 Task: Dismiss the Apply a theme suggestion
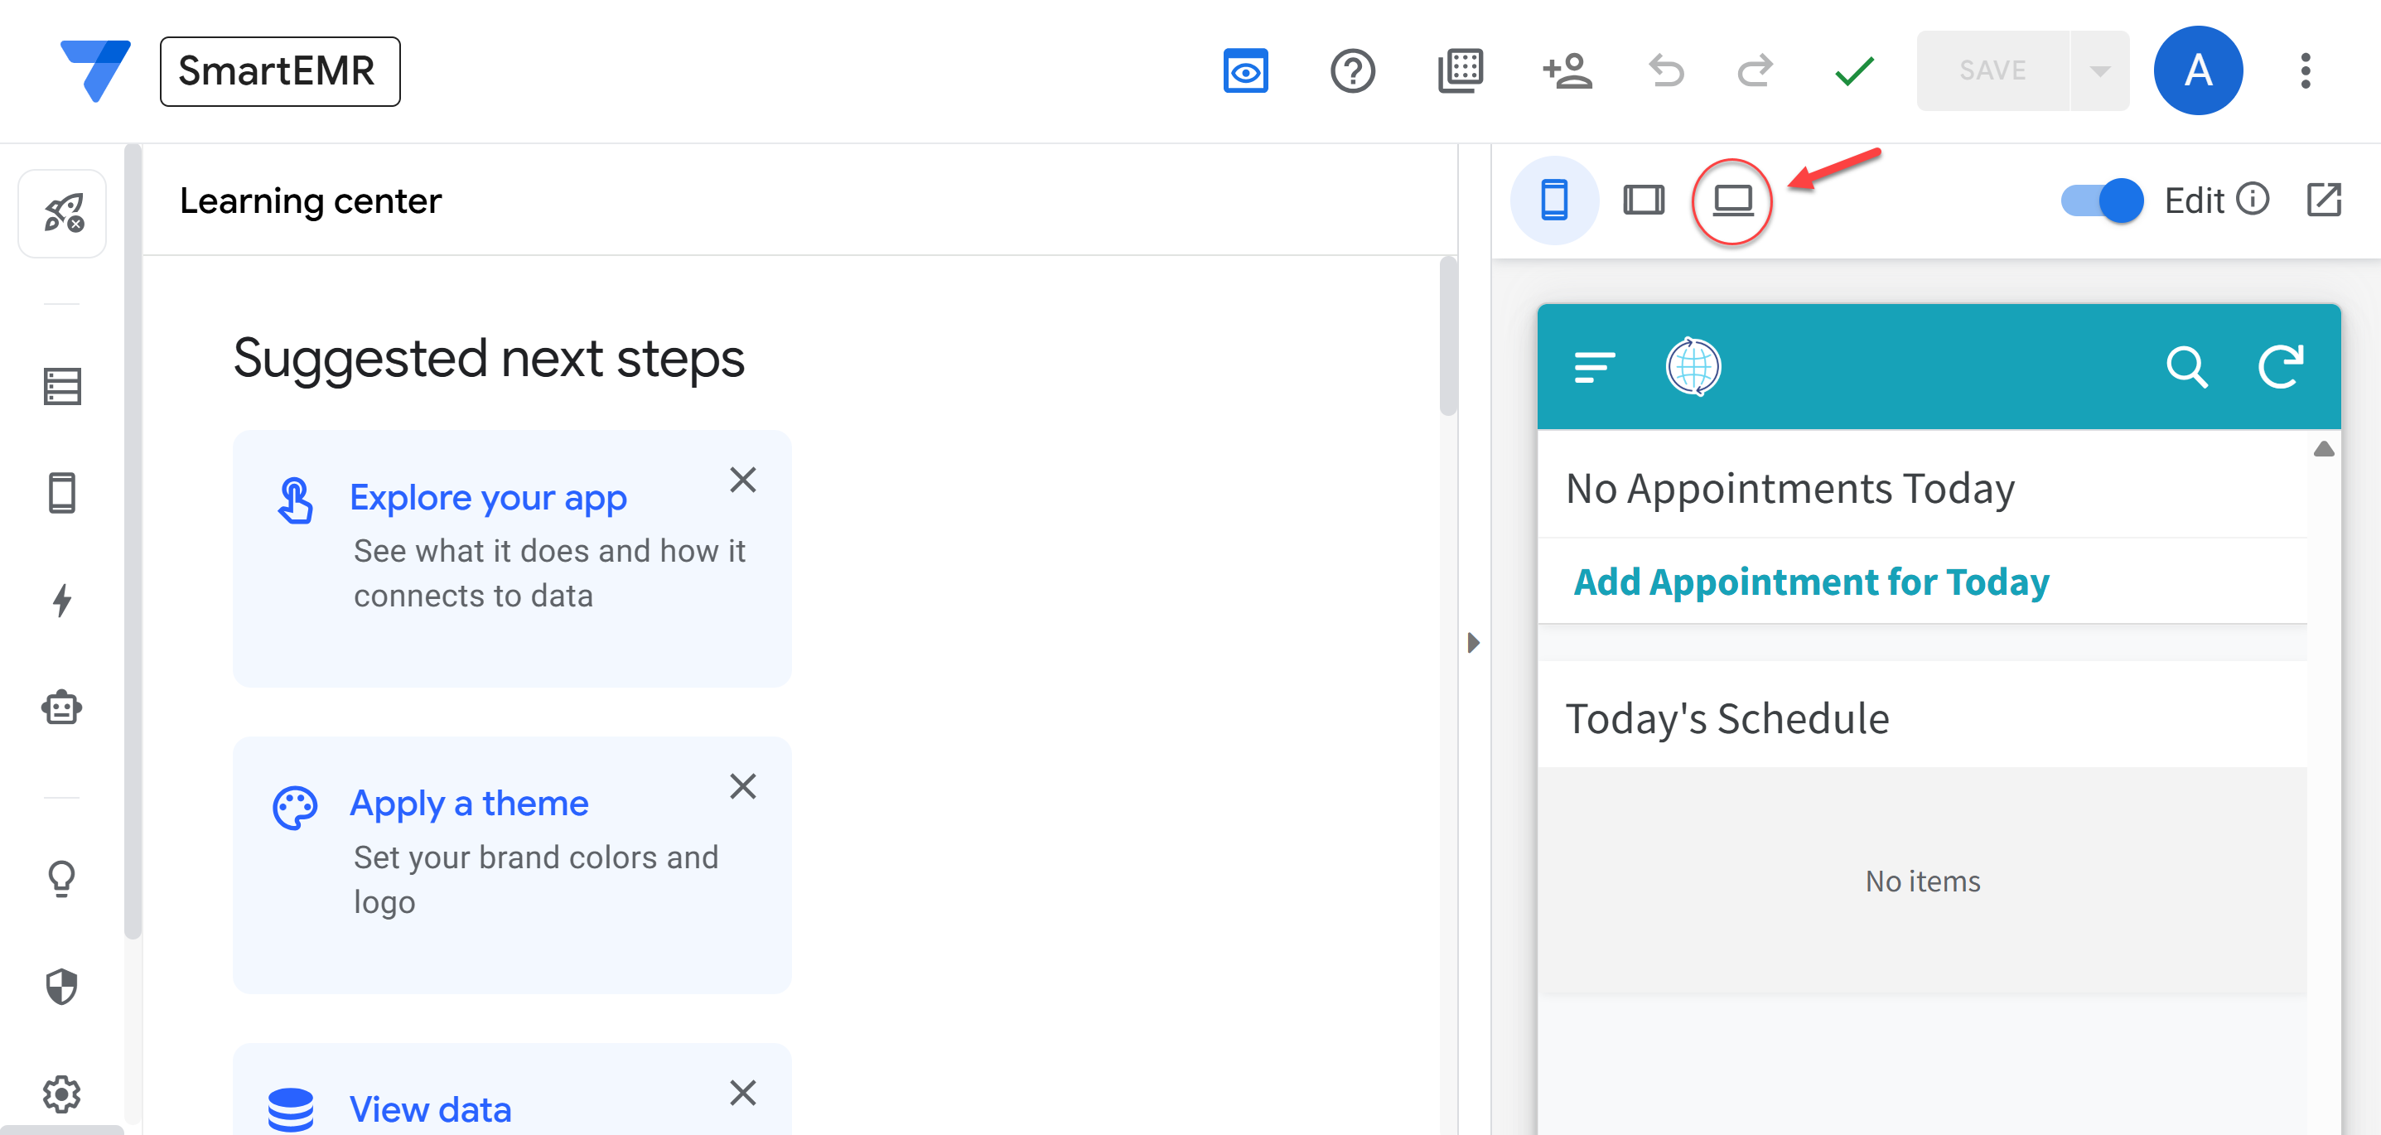click(x=744, y=786)
